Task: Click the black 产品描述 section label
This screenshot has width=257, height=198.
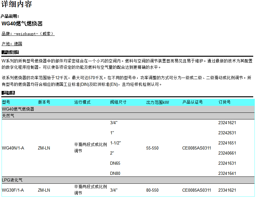Action: pos(10,52)
